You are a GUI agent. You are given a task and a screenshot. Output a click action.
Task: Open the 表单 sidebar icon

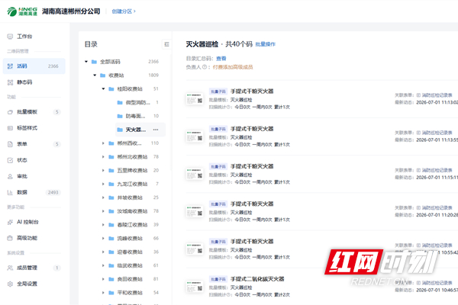[10, 144]
